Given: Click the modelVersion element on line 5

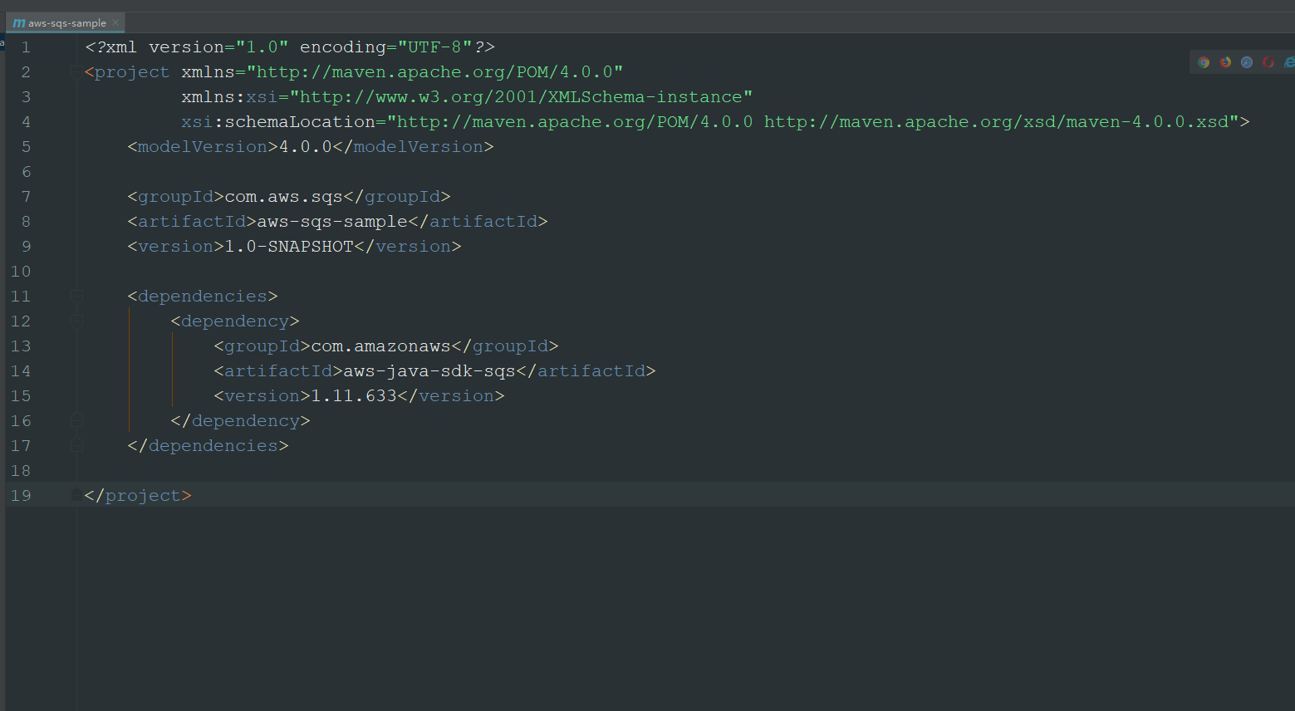Looking at the screenshot, I should [x=199, y=146].
